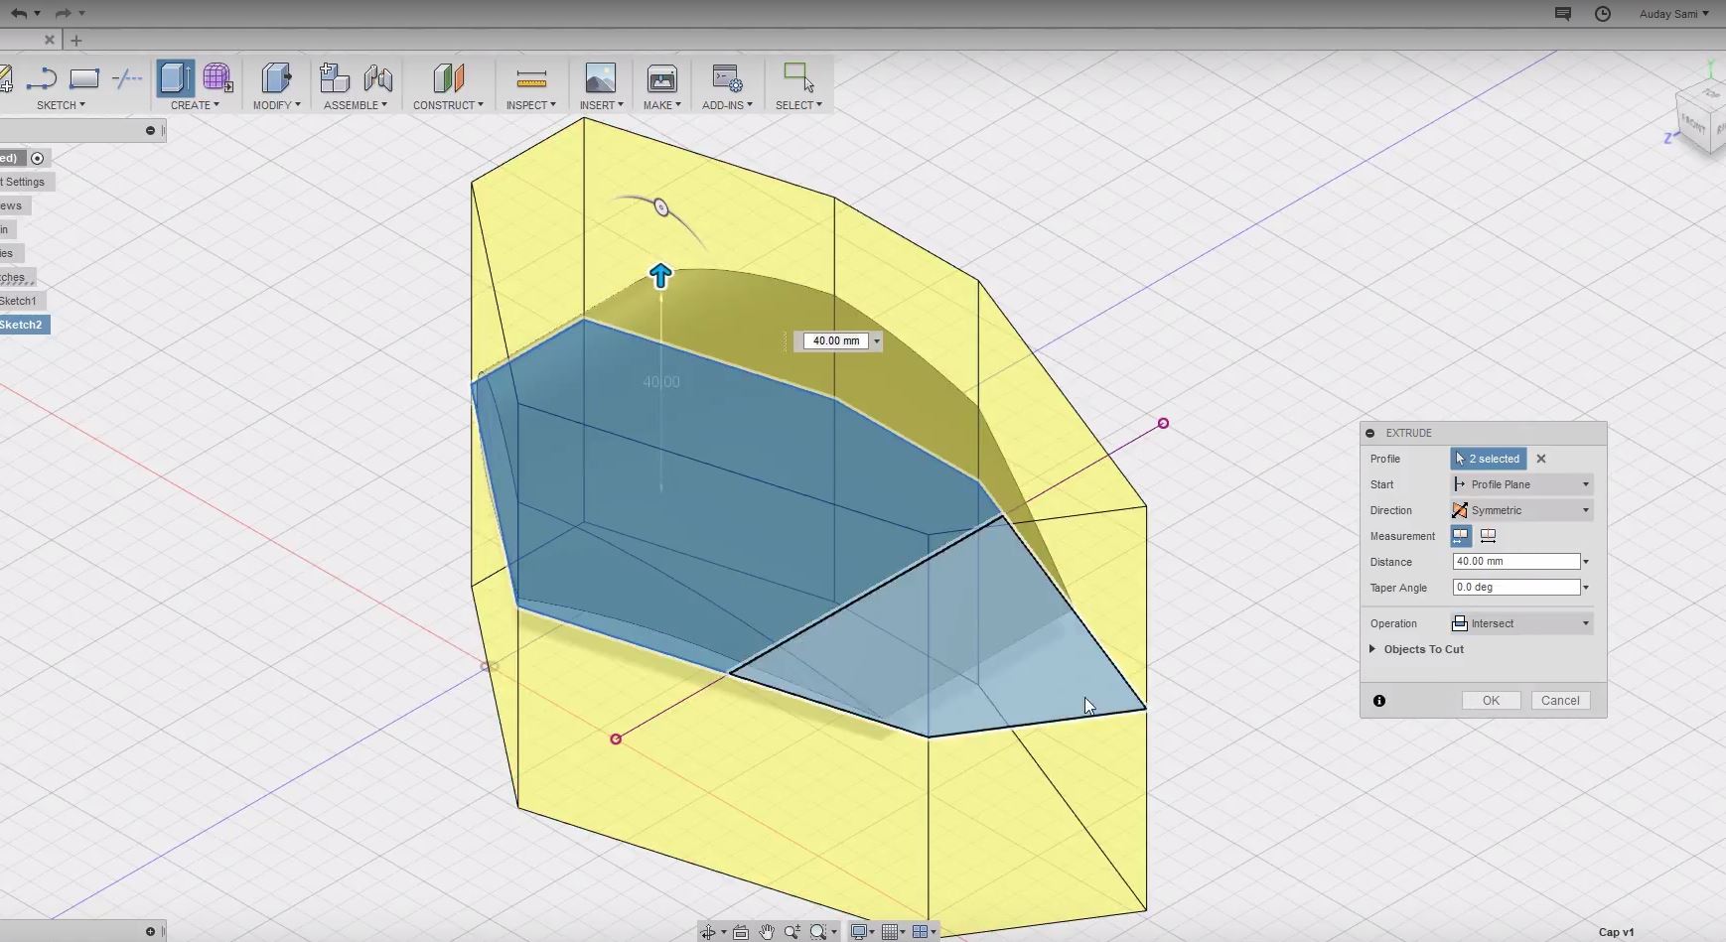The height and width of the screenshot is (942, 1726).
Task: Activate the Pan hand tool in the navigation bar
Action: pyautogui.click(x=767, y=932)
